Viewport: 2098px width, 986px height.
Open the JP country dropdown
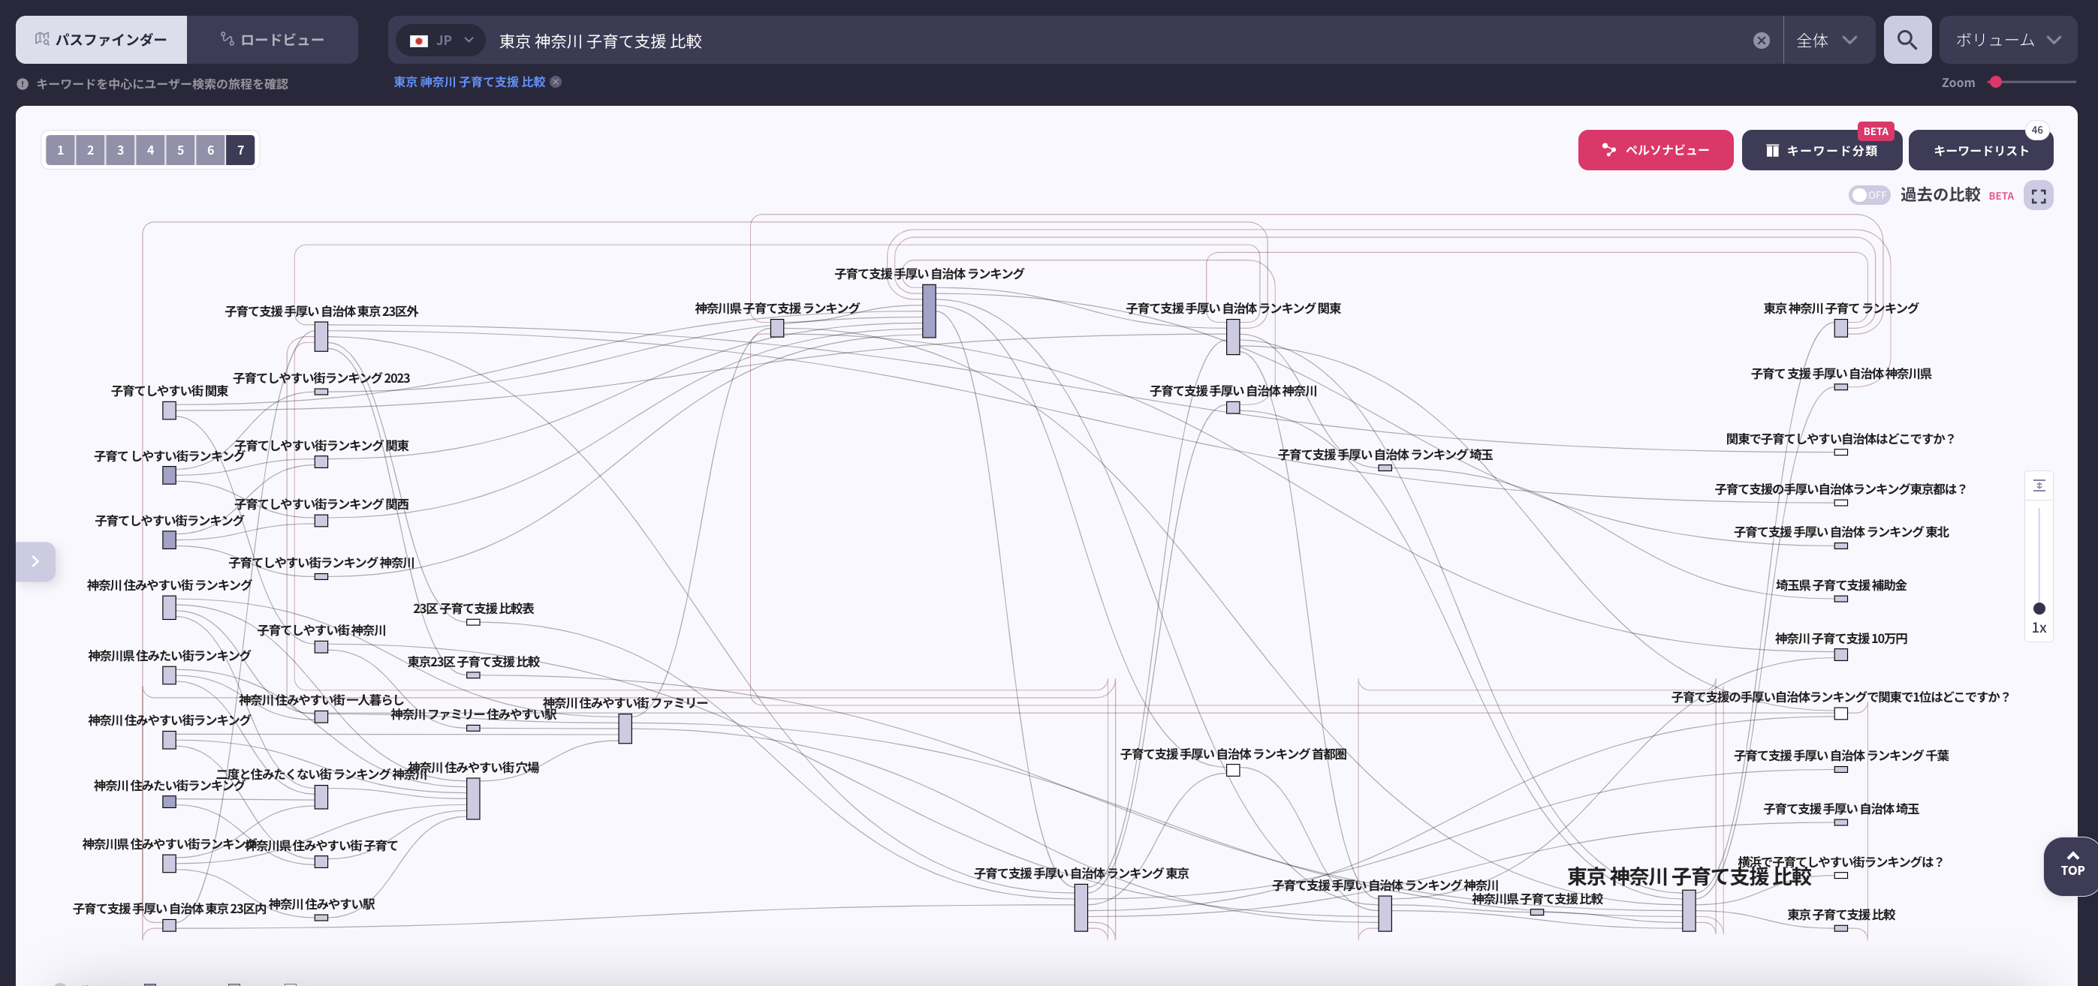[x=442, y=41]
